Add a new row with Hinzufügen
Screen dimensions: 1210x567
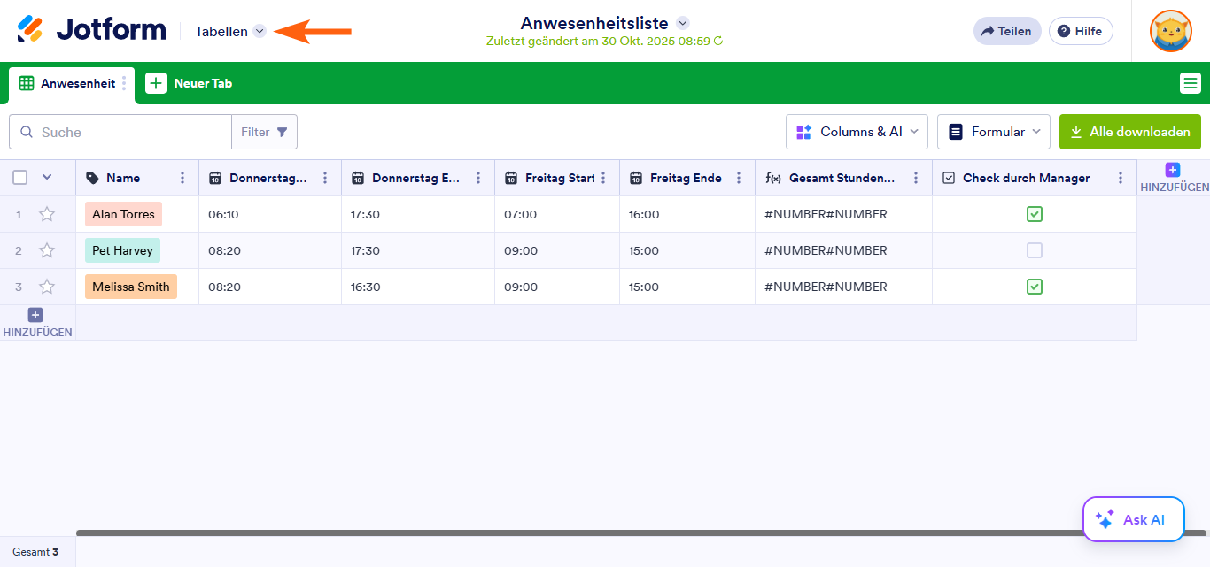pos(36,323)
